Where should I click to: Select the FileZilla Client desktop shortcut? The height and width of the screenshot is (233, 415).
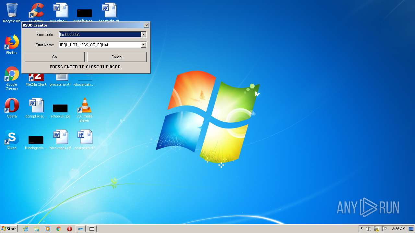[x=36, y=80]
